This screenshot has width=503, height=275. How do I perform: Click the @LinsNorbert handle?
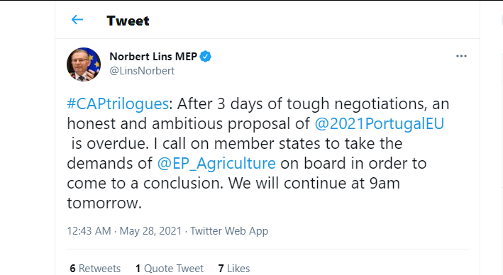click(142, 70)
